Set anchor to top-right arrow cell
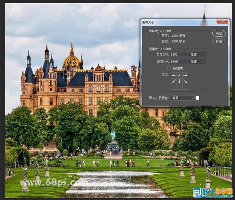The height and width of the screenshot is (200, 235). click(x=185, y=75)
